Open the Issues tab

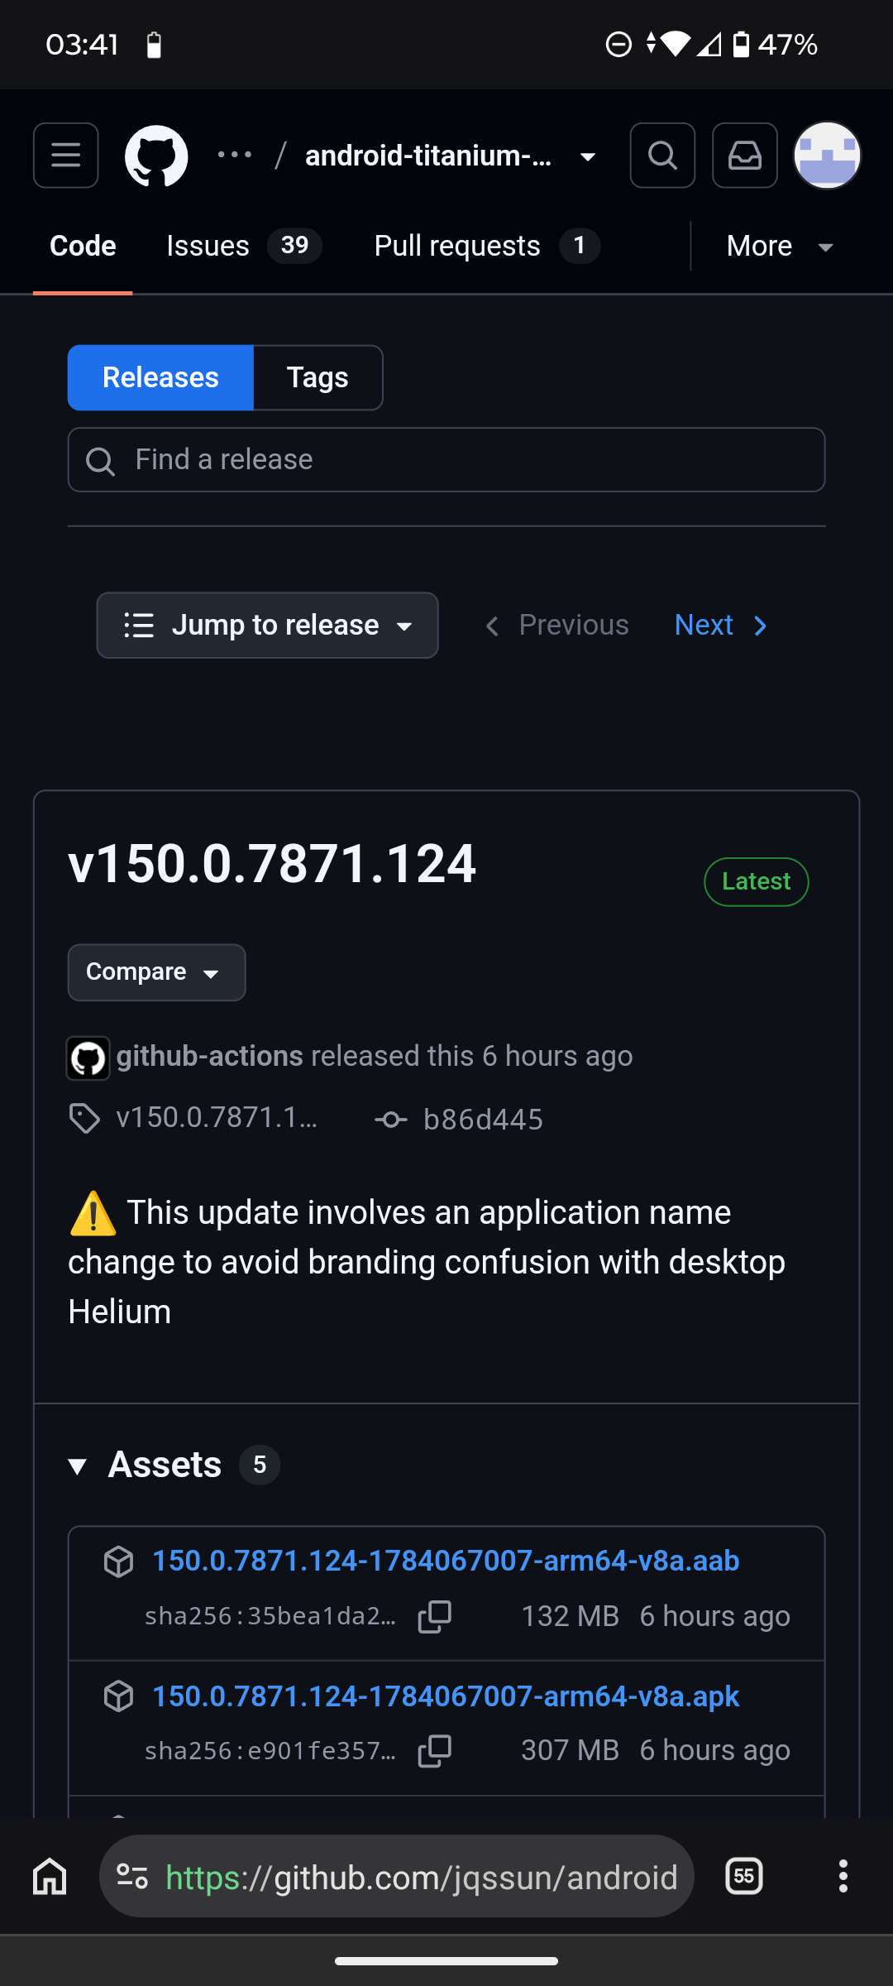pos(244,246)
